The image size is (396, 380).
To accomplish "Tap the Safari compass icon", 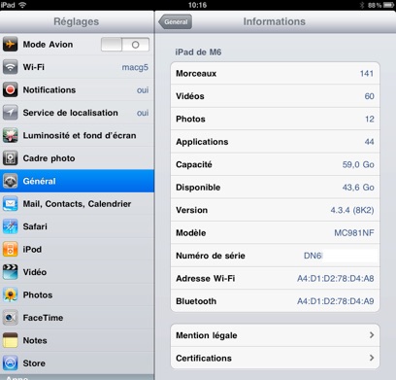I will 10,226.
